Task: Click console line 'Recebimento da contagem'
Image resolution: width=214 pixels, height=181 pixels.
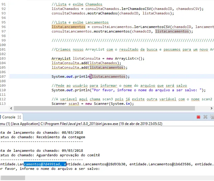Action: click(x=43, y=137)
